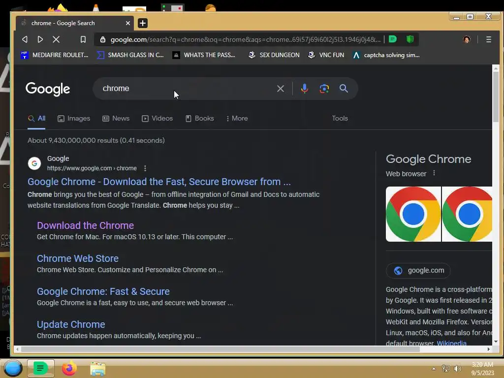Screen dimensions: 504x378
Task: Click the taskbar clock showing 3:20 AM
Action: coord(482,369)
